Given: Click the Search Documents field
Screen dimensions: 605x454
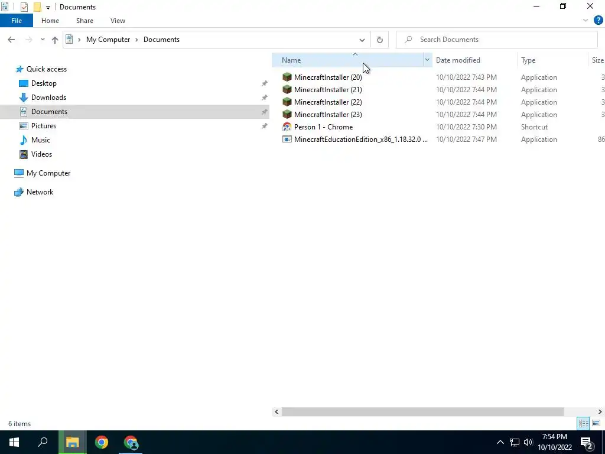Looking at the screenshot, I should pyautogui.click(x=496, y=40).
